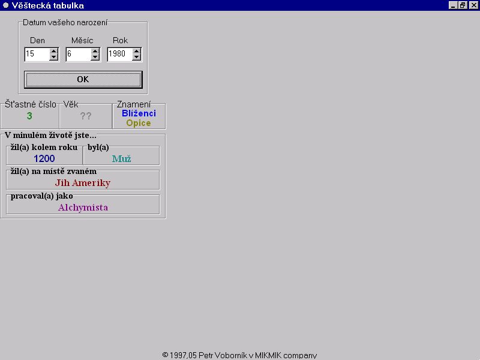Click the Opice Chinese sign label
The image size is (480, 360).
[139, 123]
